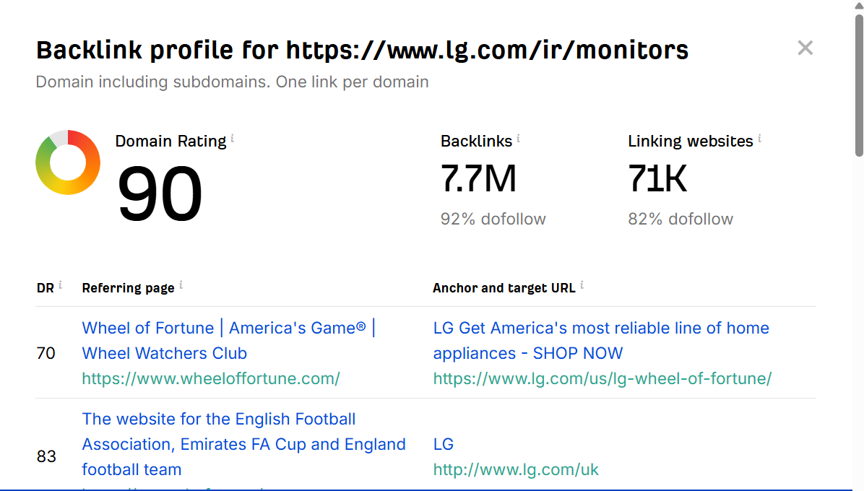Click the LG anchor text link
The height and width of the screenshot is (491, 864).
(444, 444)
